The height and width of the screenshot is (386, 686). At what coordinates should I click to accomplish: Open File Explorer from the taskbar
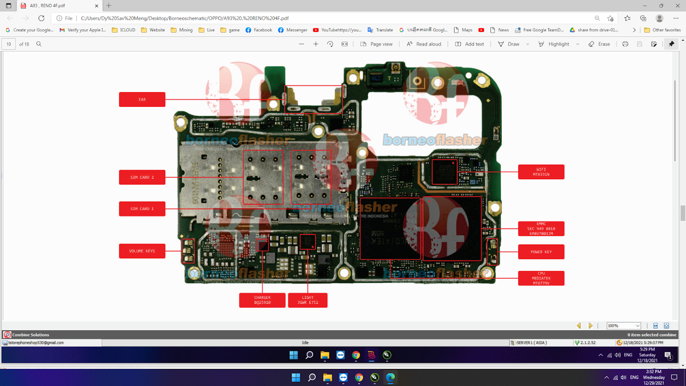tap(328, 377)
